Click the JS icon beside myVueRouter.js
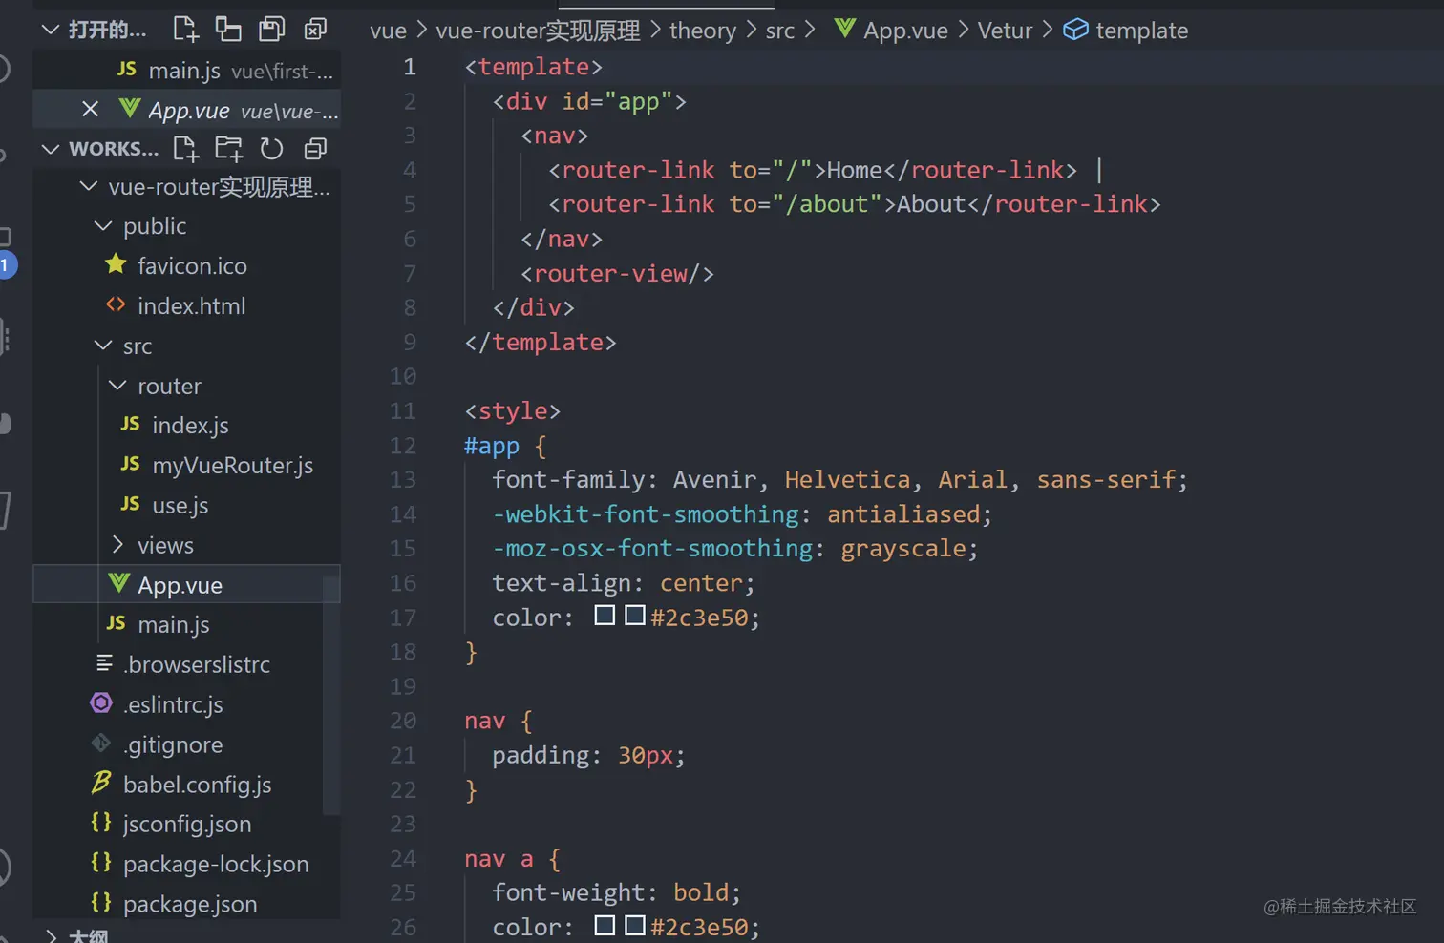This screenshot has height=943, width=1444. click(131, 464)
